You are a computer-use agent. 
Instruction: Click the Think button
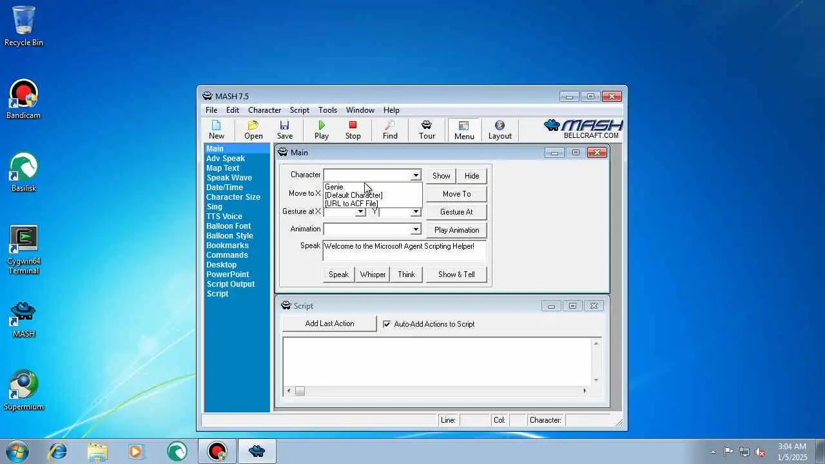coord(407,275)
